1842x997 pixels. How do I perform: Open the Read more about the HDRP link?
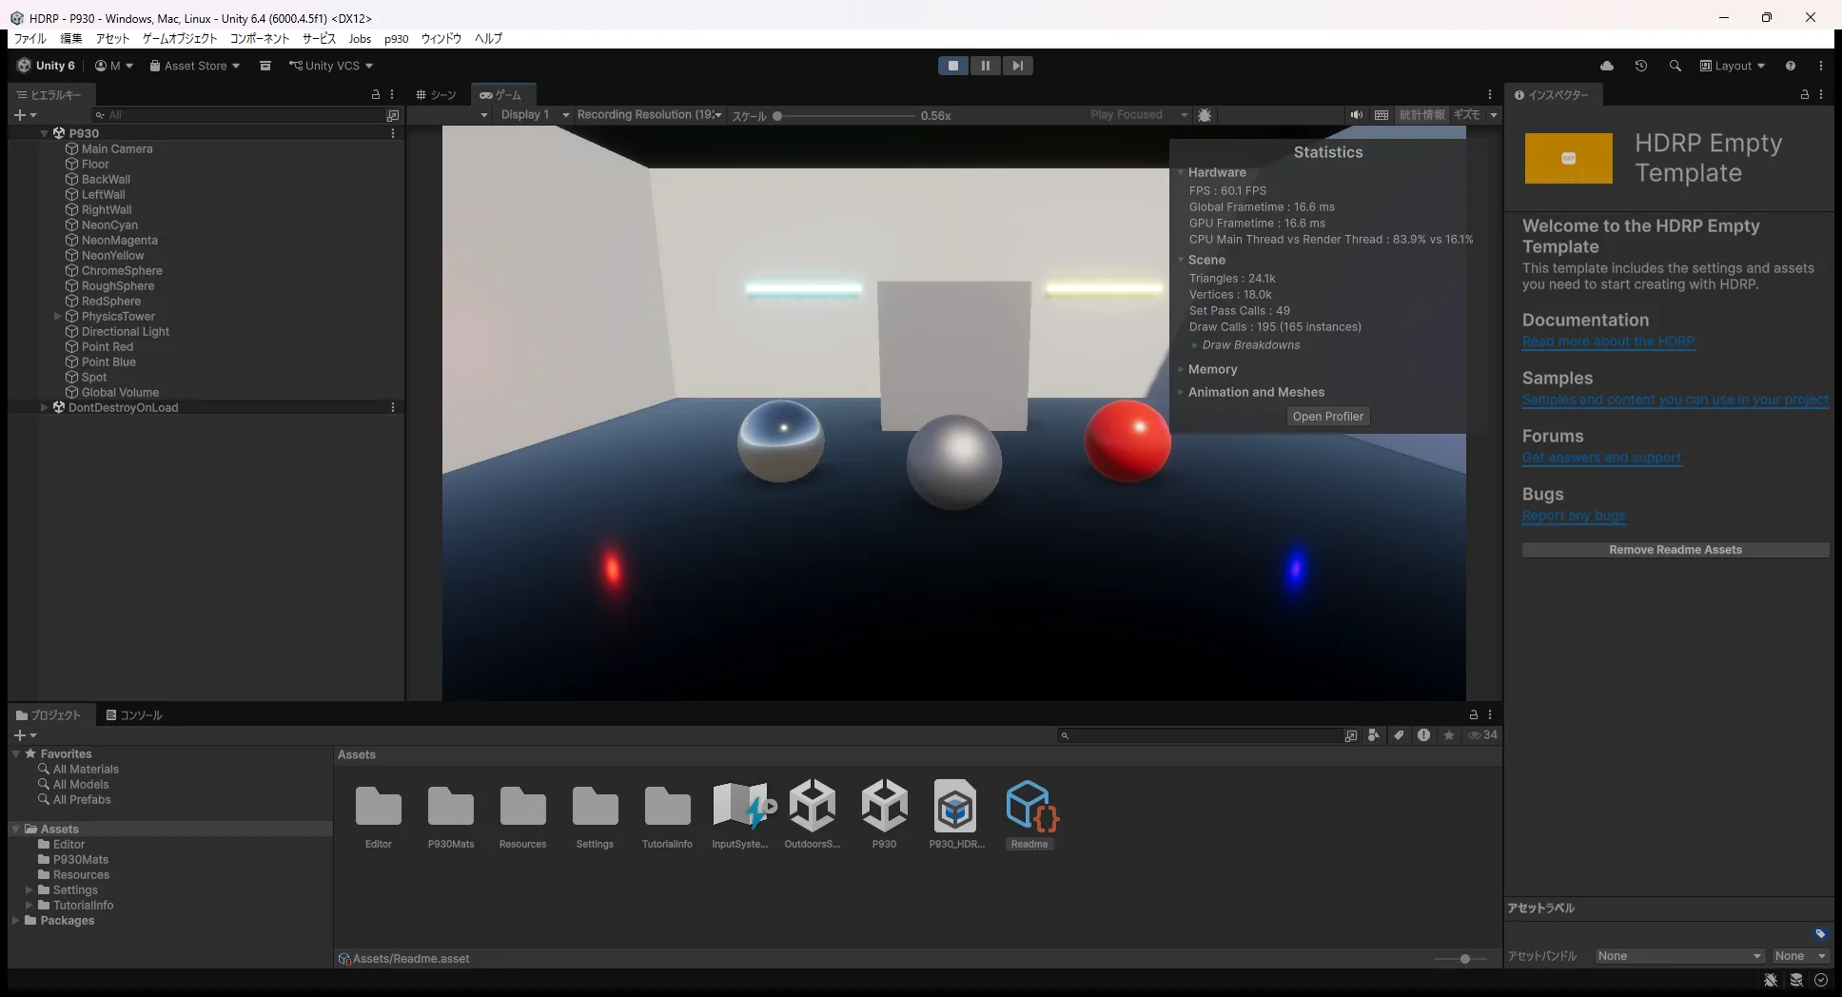(1608, 342)
